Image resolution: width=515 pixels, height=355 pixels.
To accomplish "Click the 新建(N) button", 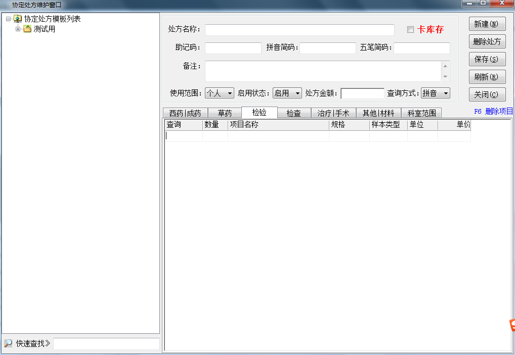I will coord(487,24).
